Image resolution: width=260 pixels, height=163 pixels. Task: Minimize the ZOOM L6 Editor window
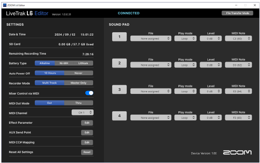pos(236,5)
